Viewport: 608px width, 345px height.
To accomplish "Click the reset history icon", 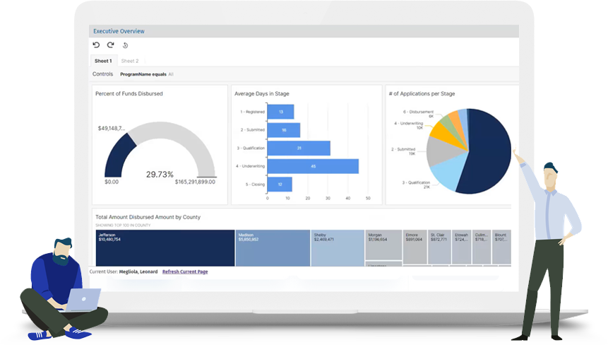I will (x=125, y=45).
